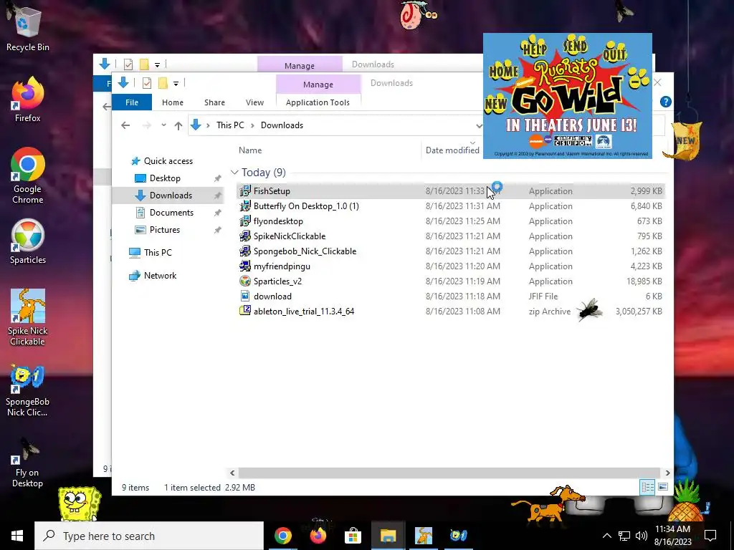The width and height of the screenshot is (734, 550).
Task: Open the Home ribbon tab
Action: [x=173, y=102]
